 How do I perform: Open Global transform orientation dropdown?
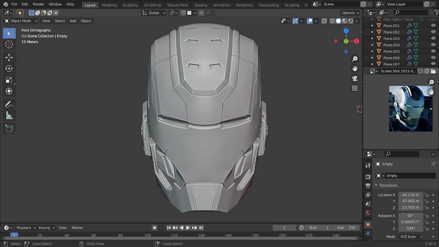click(154, 13)
